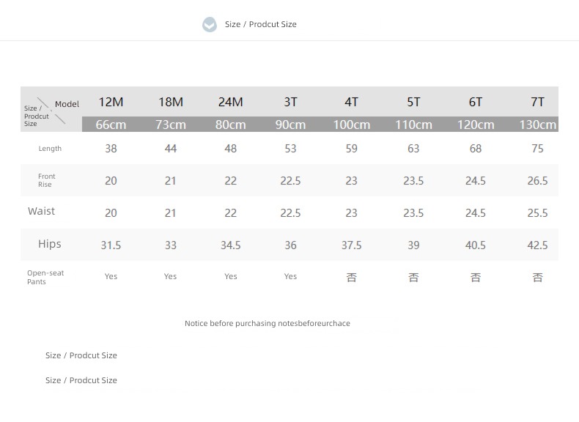The height and width of the screenshot is (422, 579).
Task: Click the Front Rise row label
Action: click(46, 180)
